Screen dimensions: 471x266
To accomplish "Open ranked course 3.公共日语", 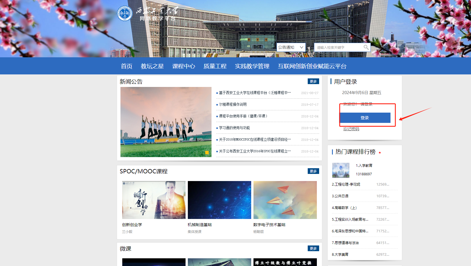I will tap(340, 196).
